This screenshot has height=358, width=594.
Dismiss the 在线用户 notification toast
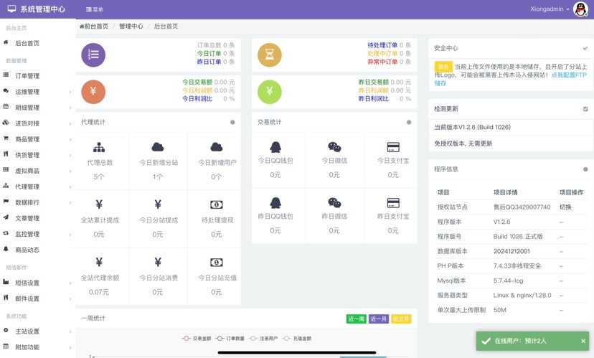point(583,341)
